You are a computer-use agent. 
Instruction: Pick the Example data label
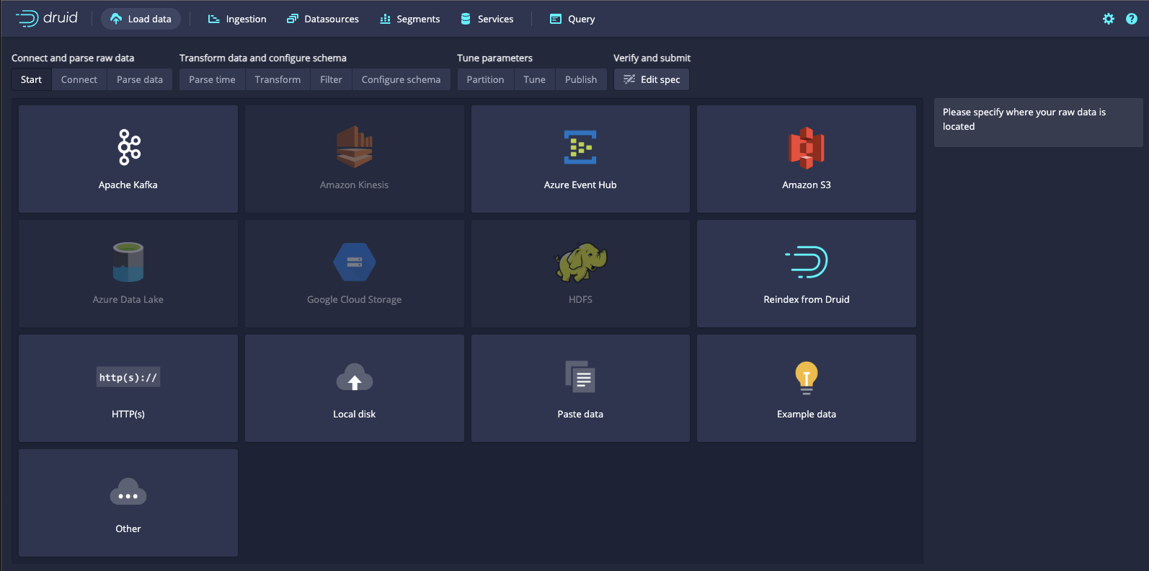[x=807, y=414]
